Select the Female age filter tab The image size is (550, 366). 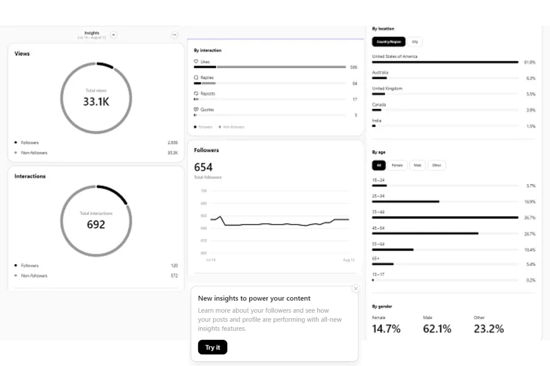(396, 165)
